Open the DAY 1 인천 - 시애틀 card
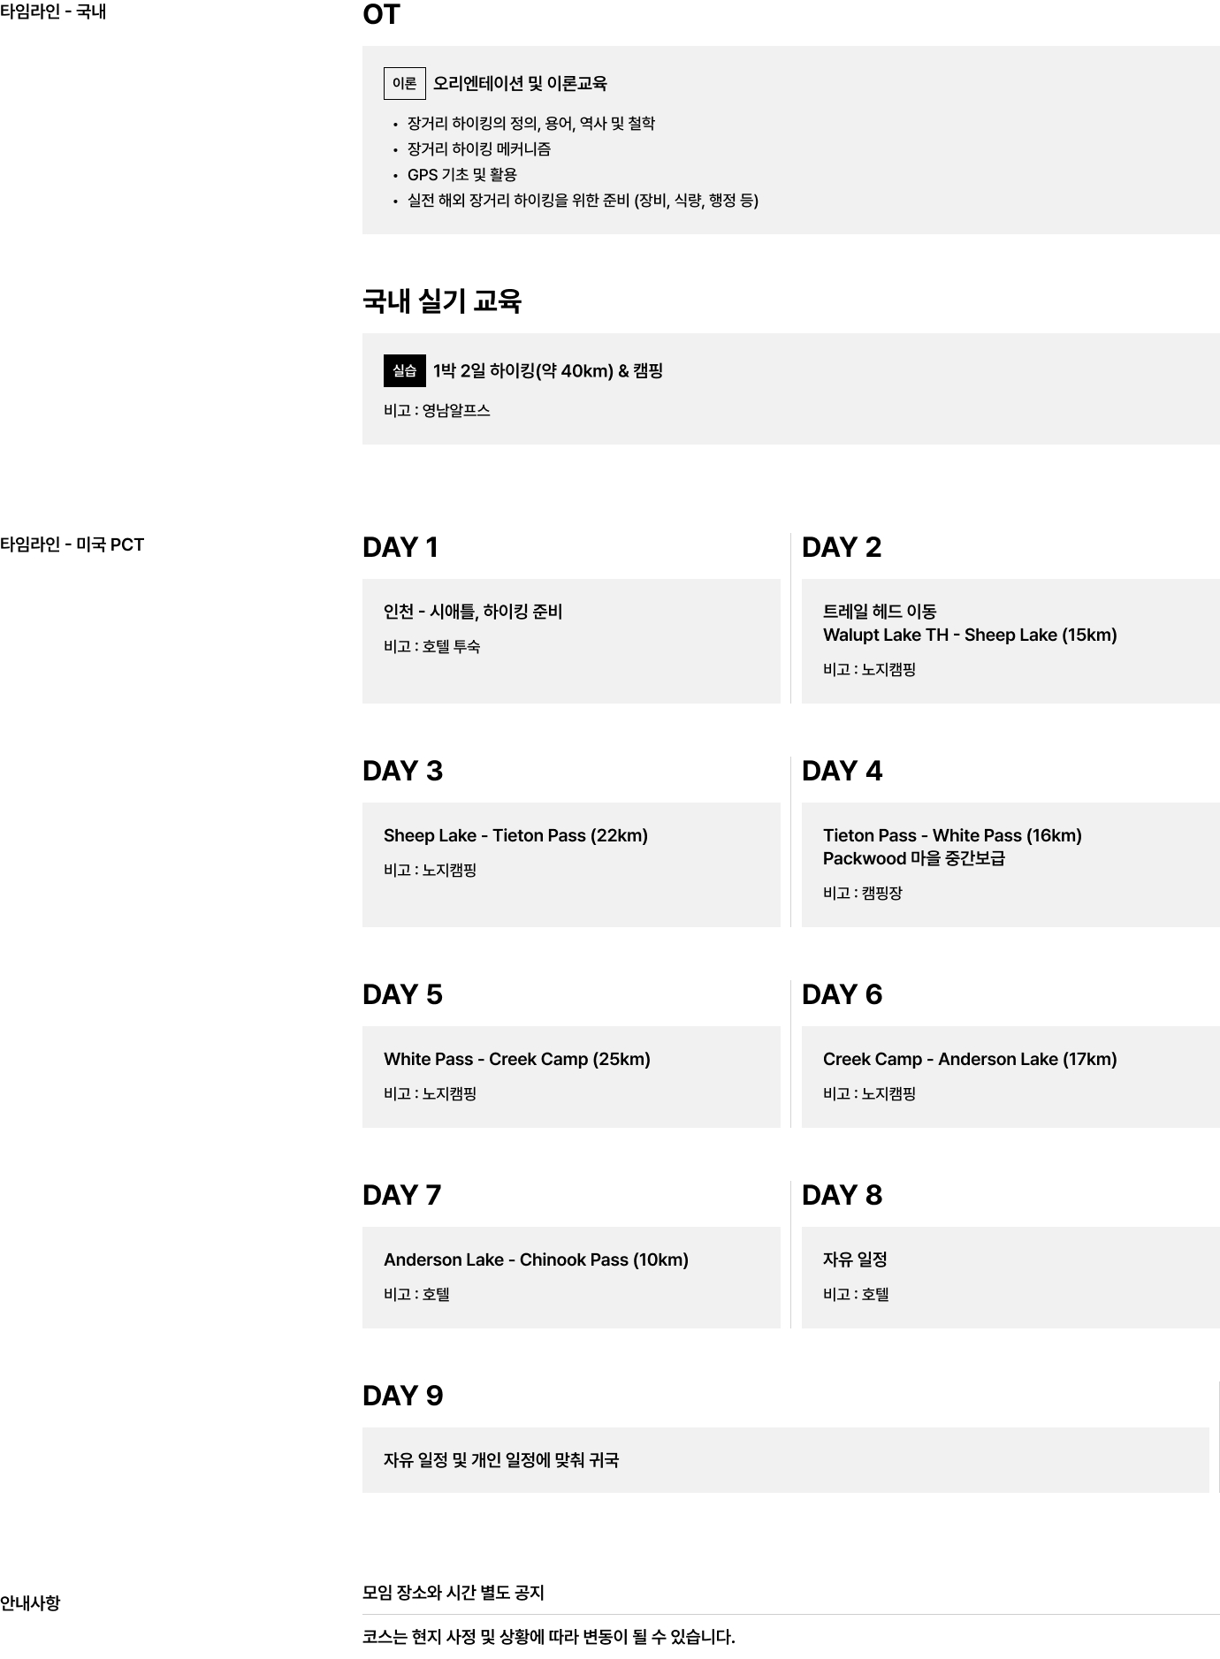 pyautogui.click(x=570, y=641)
